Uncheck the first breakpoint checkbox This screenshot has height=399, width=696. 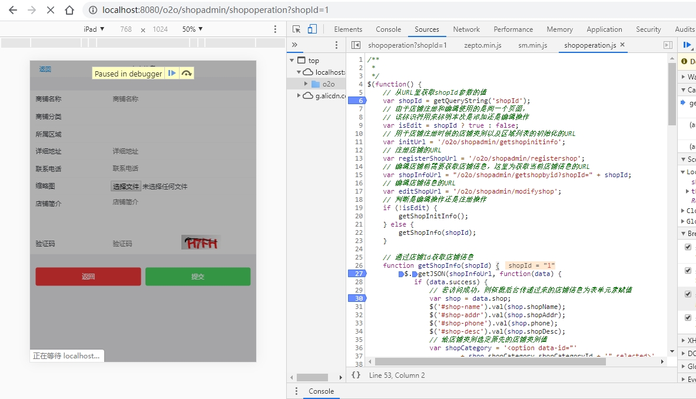688,247
